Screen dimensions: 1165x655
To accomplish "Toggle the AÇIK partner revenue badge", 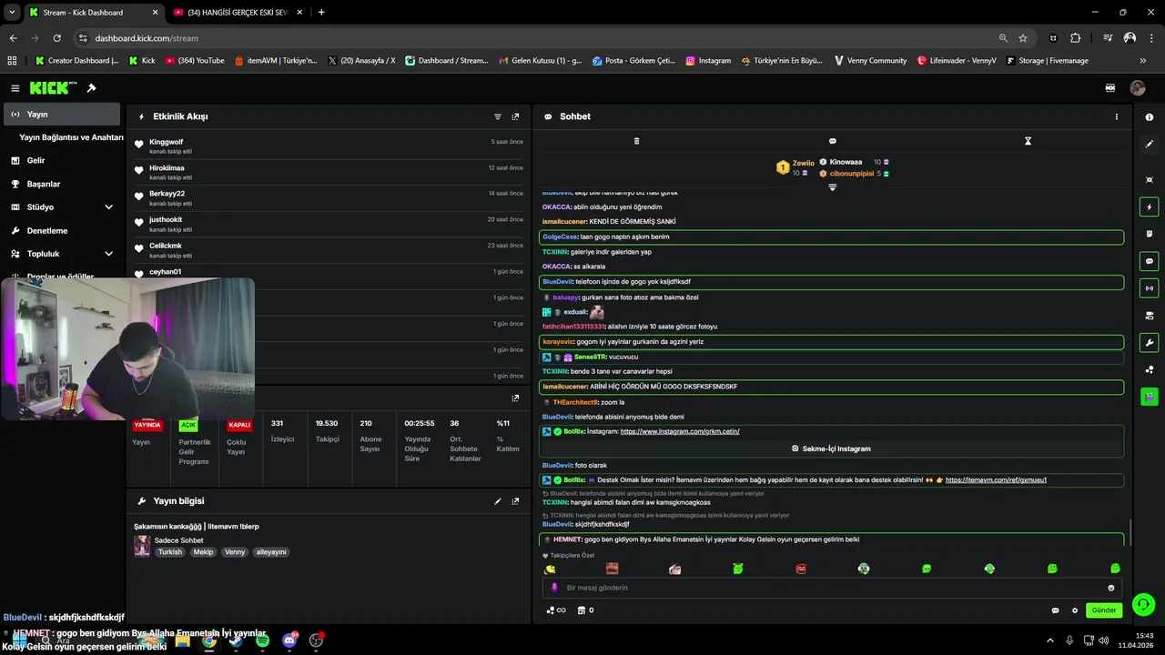I will [x=188, y=425].
